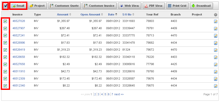The width and height of the screenshot is (220, 102).
Task: Go to page 6 in pagination
Action: click(109, 94)
